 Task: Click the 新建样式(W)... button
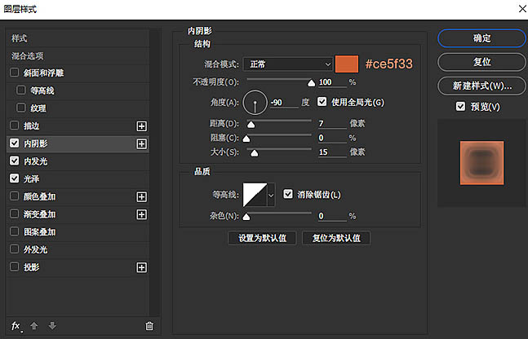coord(481,86)
